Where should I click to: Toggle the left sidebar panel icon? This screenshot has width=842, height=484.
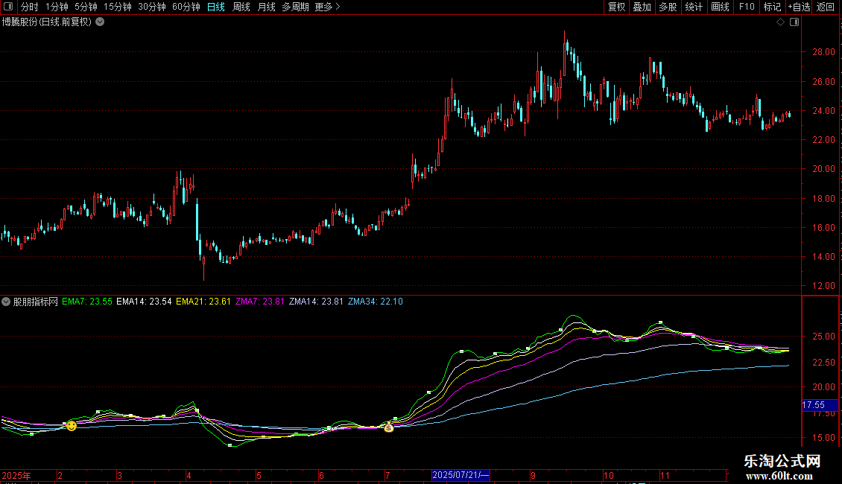pos(8,7)
